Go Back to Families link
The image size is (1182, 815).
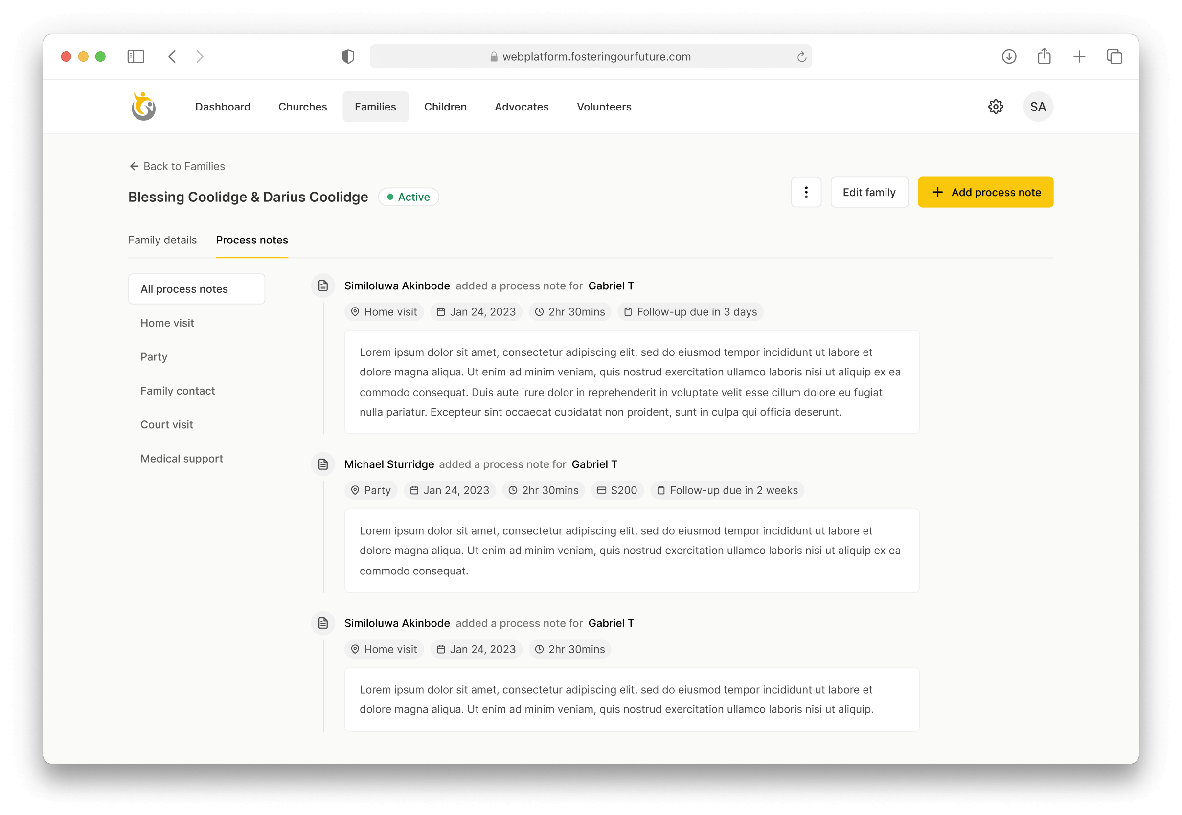(177, 167)
